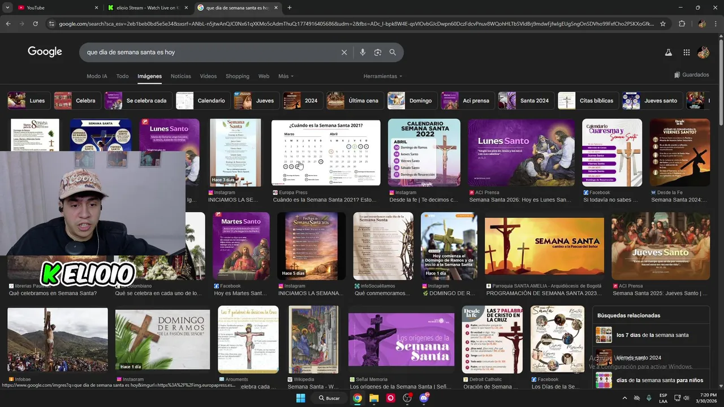
Task: Filter images by Aci prensa chip
Action: click(x=468, y=101)
